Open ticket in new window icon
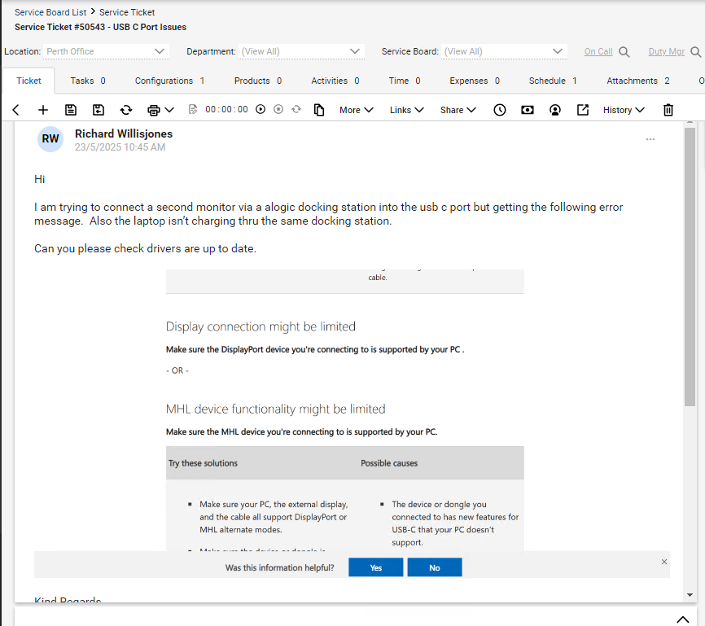 tap(583, 110)
